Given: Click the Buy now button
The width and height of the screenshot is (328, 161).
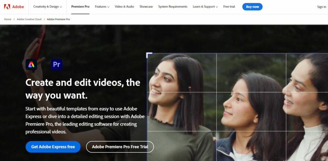Looking at the screenshot, I should pos(252,7).
